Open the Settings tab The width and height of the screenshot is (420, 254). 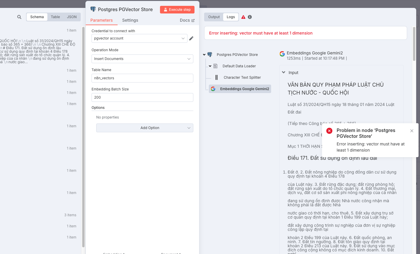tap(130, 20)
